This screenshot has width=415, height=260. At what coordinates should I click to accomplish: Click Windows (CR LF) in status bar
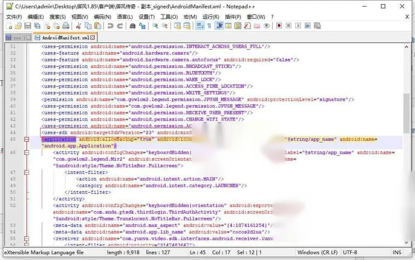point(317,253)
